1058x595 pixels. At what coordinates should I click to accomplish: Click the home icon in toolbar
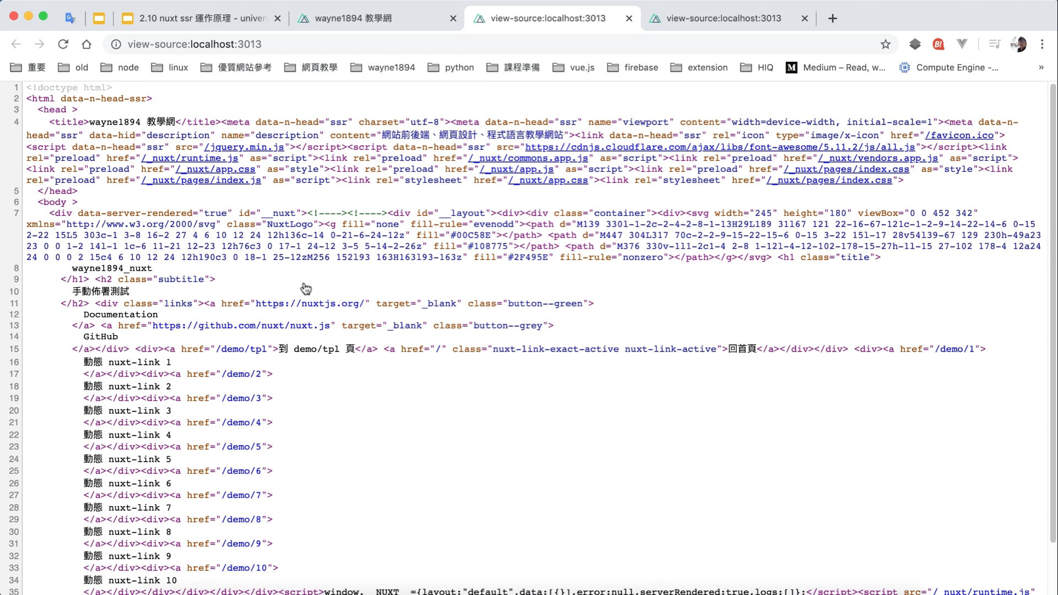pyautogui.click(x=87, y=44)
